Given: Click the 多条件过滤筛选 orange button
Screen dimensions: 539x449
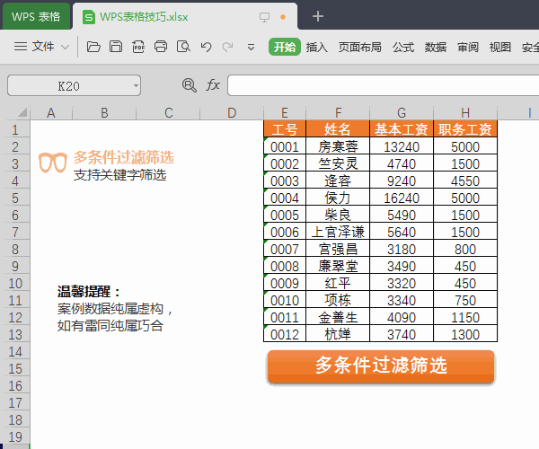Looking at the screenshot, I should click(x=381, y=366).
